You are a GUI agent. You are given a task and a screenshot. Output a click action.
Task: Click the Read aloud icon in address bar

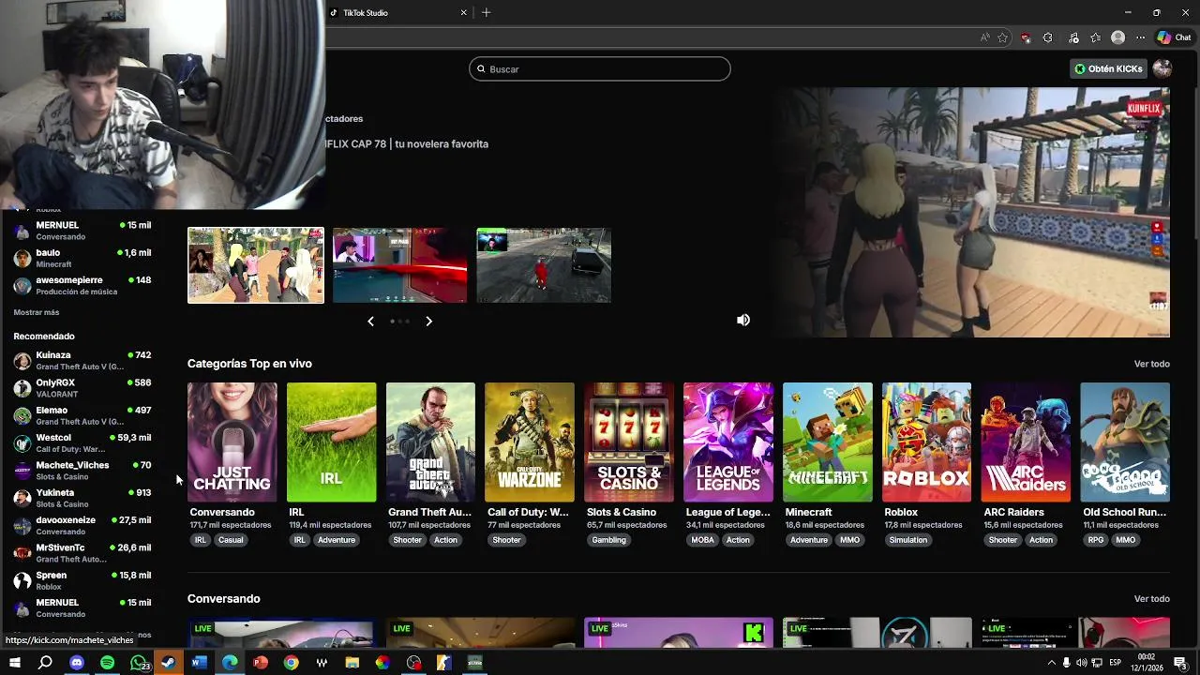pos(984,37)
